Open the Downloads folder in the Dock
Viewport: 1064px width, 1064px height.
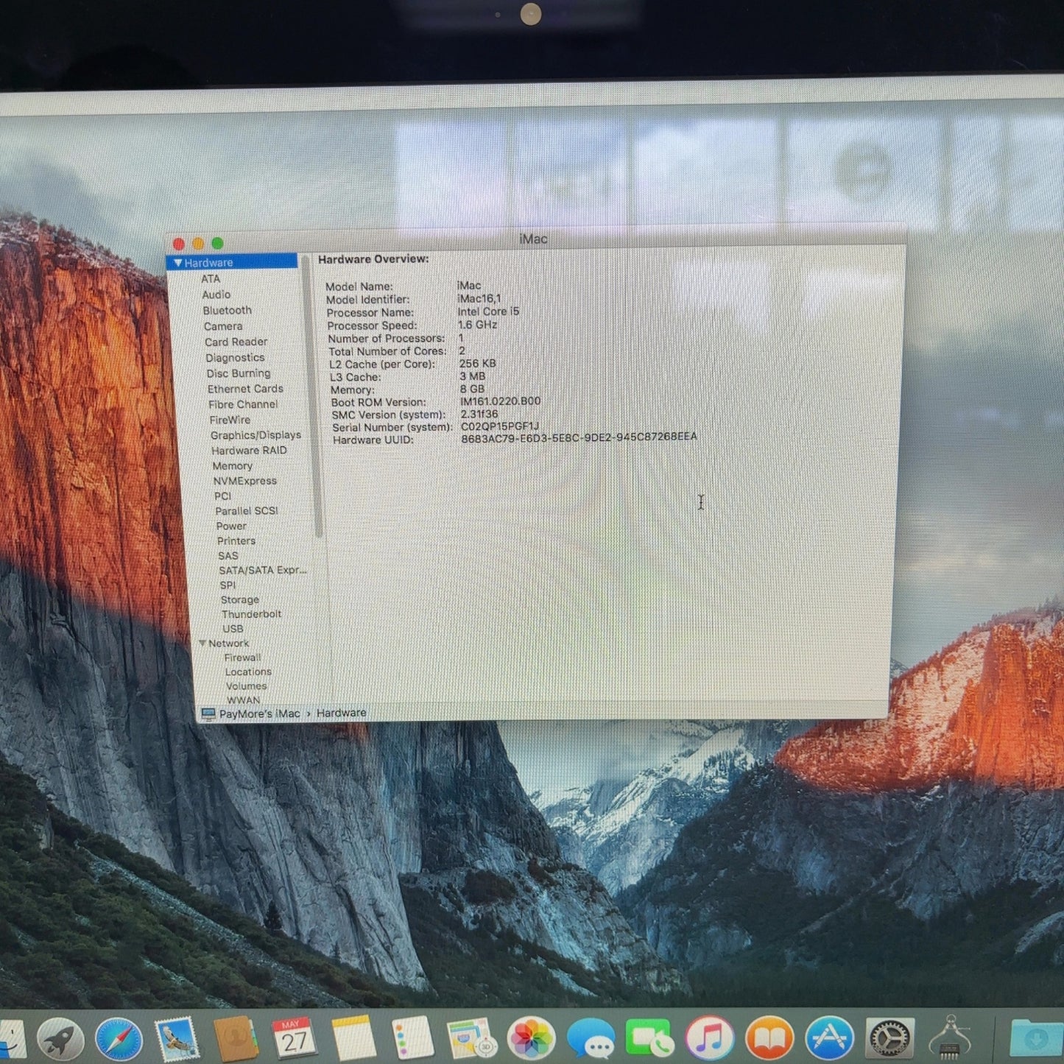(1037, 1039)
